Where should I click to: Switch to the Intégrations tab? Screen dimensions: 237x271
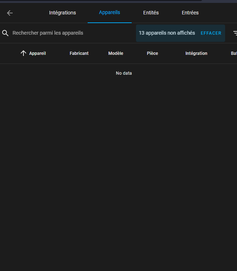(62, 13)
